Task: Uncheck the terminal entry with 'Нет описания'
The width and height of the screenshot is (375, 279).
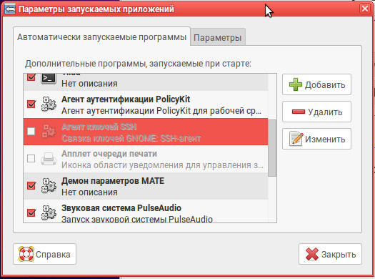Action: (31, 77)
